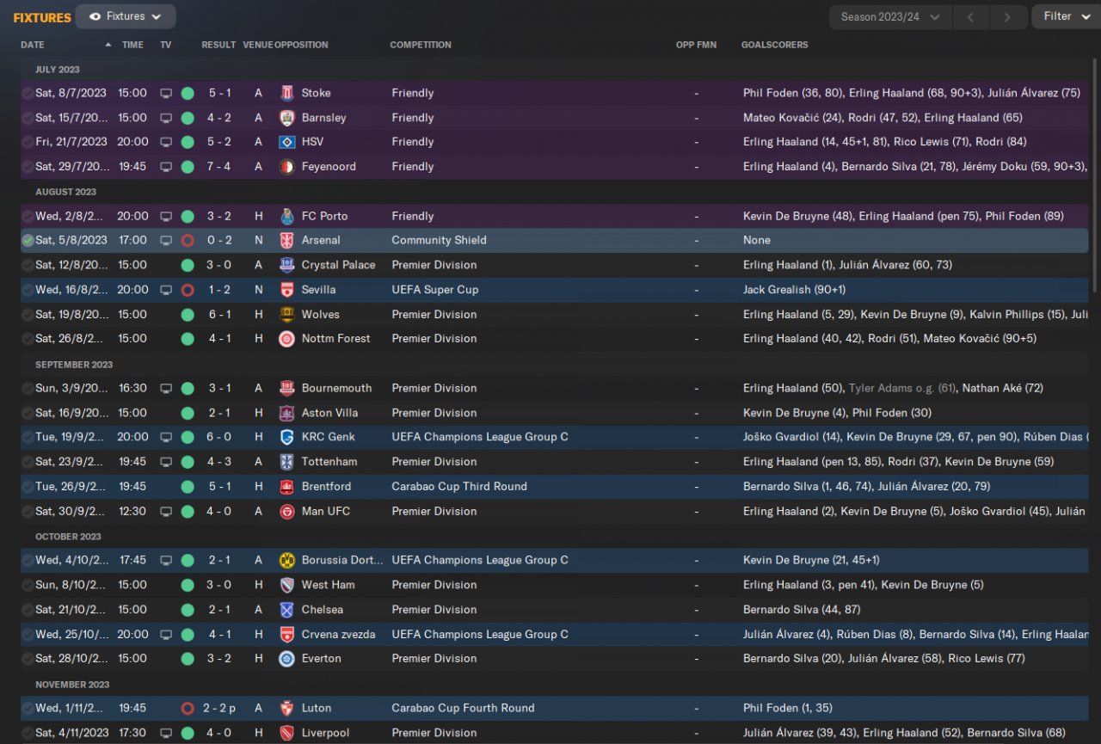1101x744 pixels.
Task: Click the Feyenoord club badge
Action: pos(287,167)
